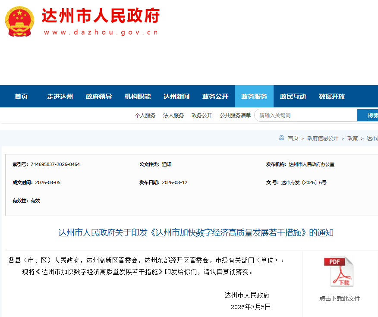This screenshot has width=378, height=317.
Task: Open the 数据开放 navigation item
Action: [x=332, y=96]
